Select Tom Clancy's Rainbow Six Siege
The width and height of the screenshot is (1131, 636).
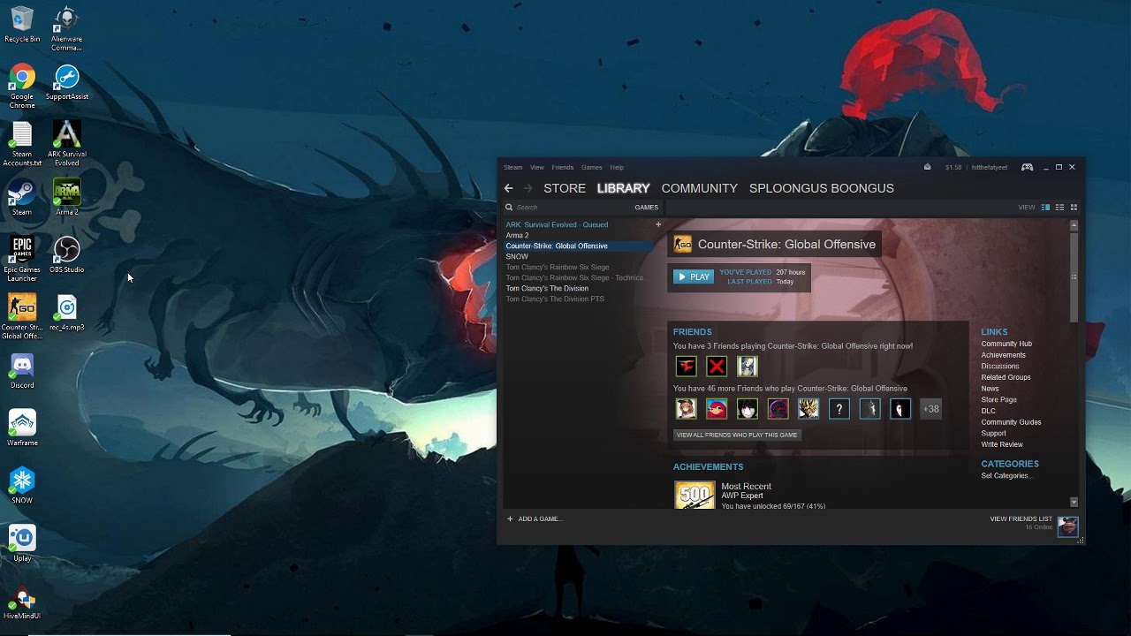[558, 267]
